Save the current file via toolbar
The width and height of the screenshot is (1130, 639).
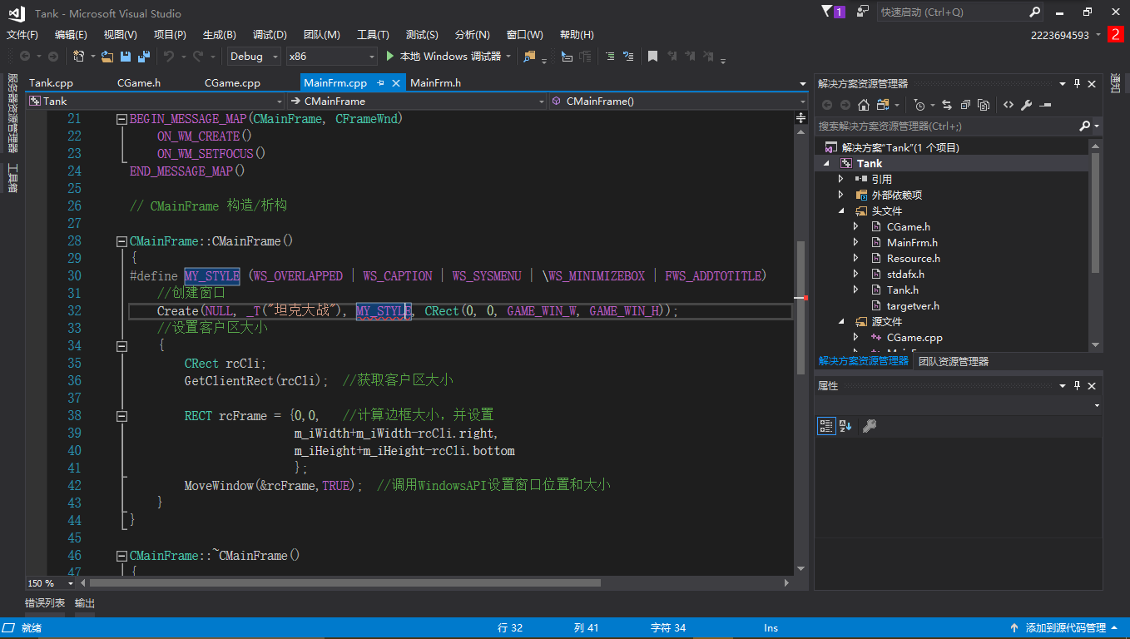126,56
